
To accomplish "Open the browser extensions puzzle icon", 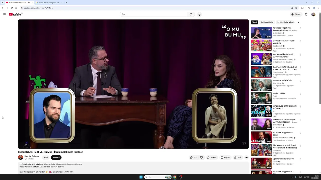I will [x=302, y=8].
